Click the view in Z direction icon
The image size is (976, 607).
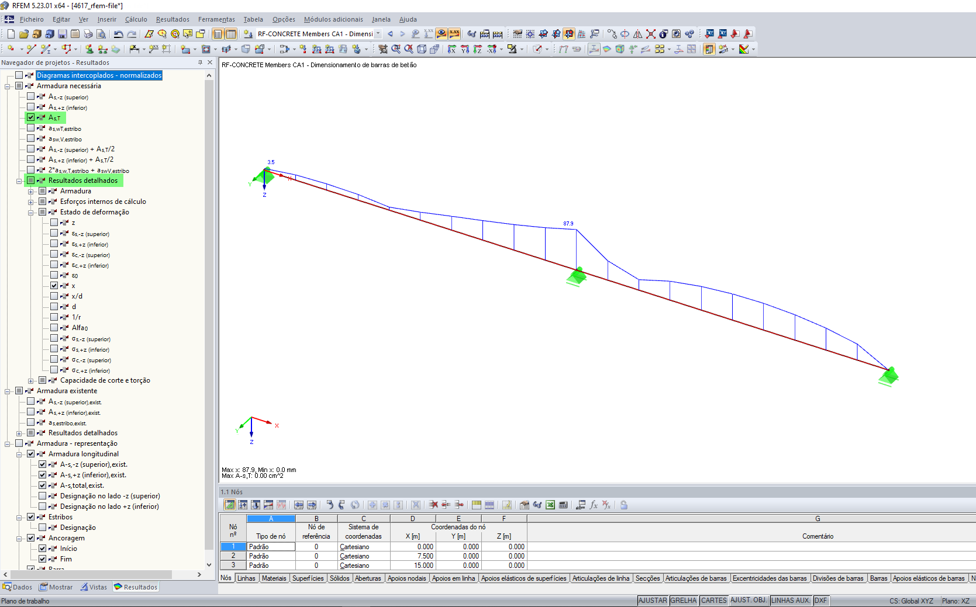[x=478, y=49]
